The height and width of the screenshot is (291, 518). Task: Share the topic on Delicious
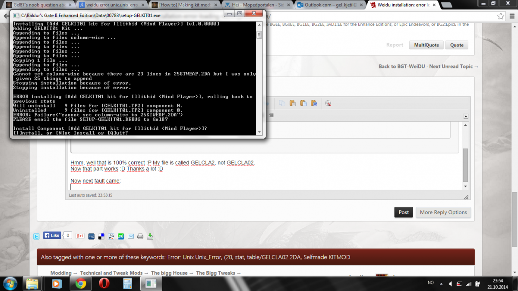point(101,236)
